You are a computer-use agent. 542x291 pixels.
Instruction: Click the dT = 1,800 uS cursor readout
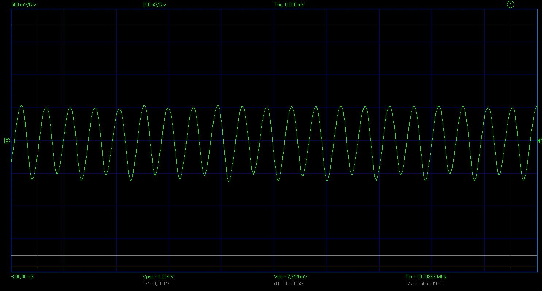pos(288,283)
